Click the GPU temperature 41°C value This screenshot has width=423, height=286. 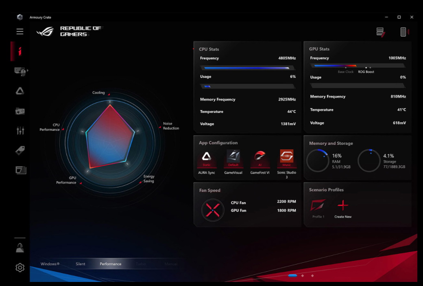(401, 110)
